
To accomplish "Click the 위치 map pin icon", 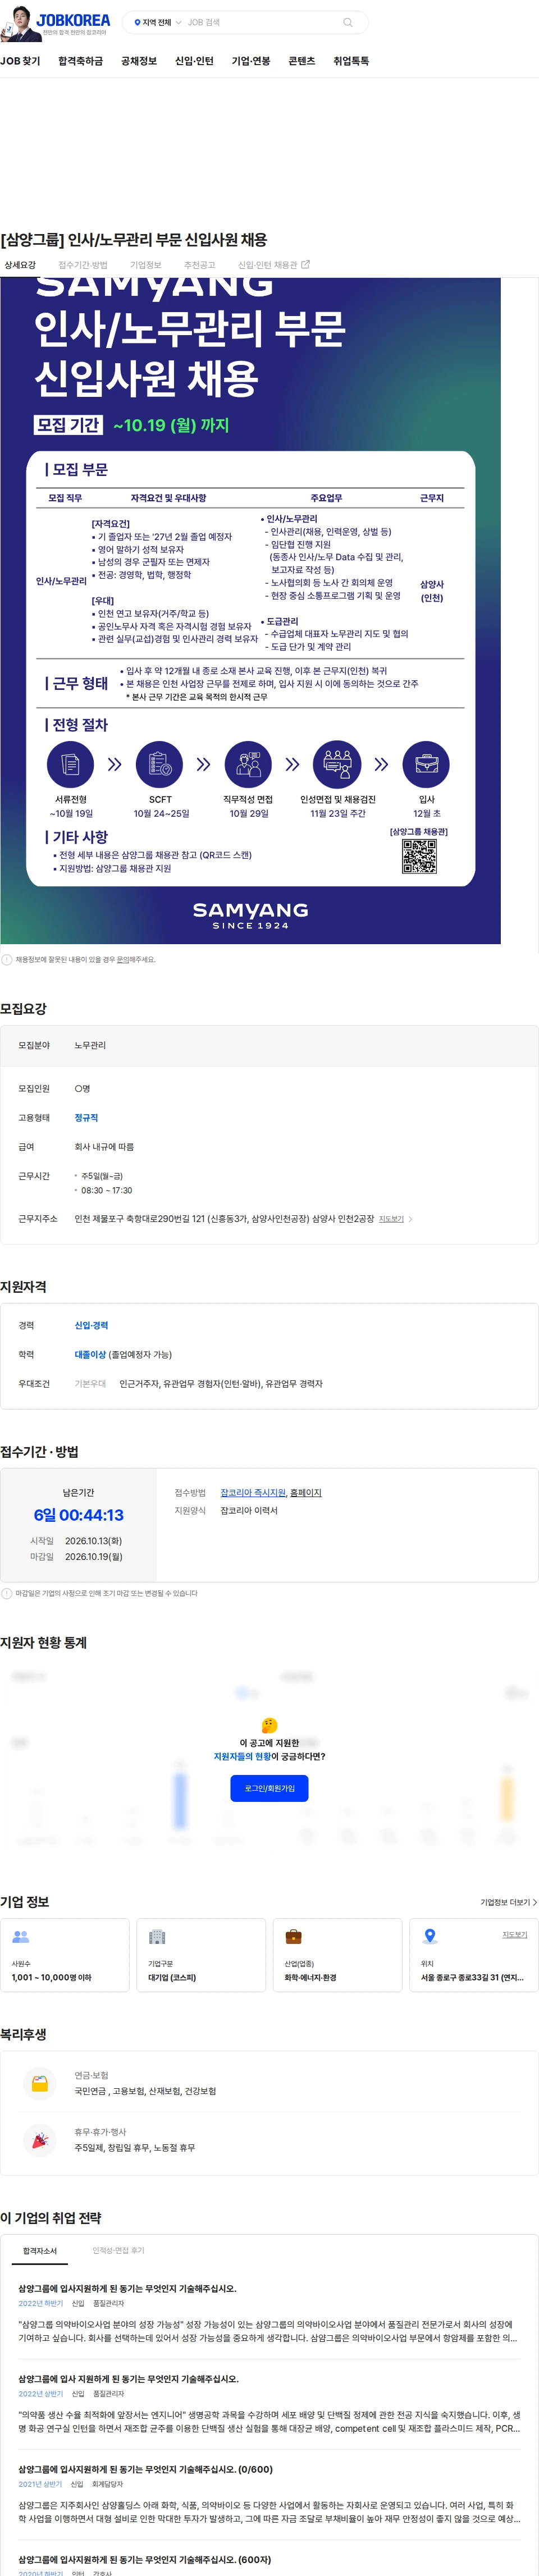I will coord(430,1937).
